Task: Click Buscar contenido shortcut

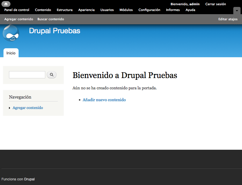Action: [50, 19]
